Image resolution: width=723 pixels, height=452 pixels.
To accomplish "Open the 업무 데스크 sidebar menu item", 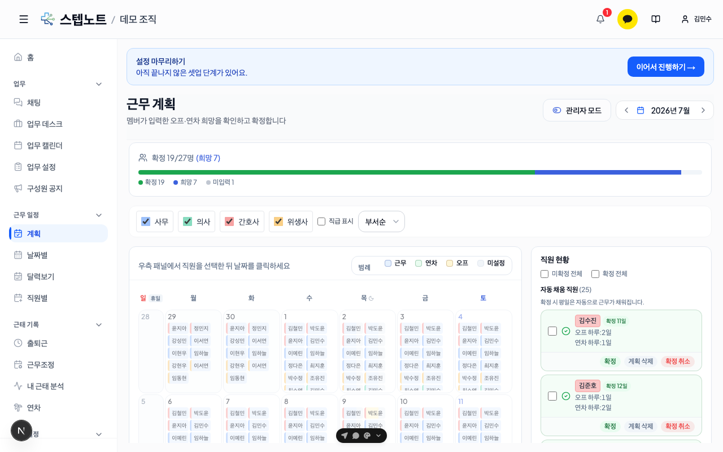I will coord(58,124).
